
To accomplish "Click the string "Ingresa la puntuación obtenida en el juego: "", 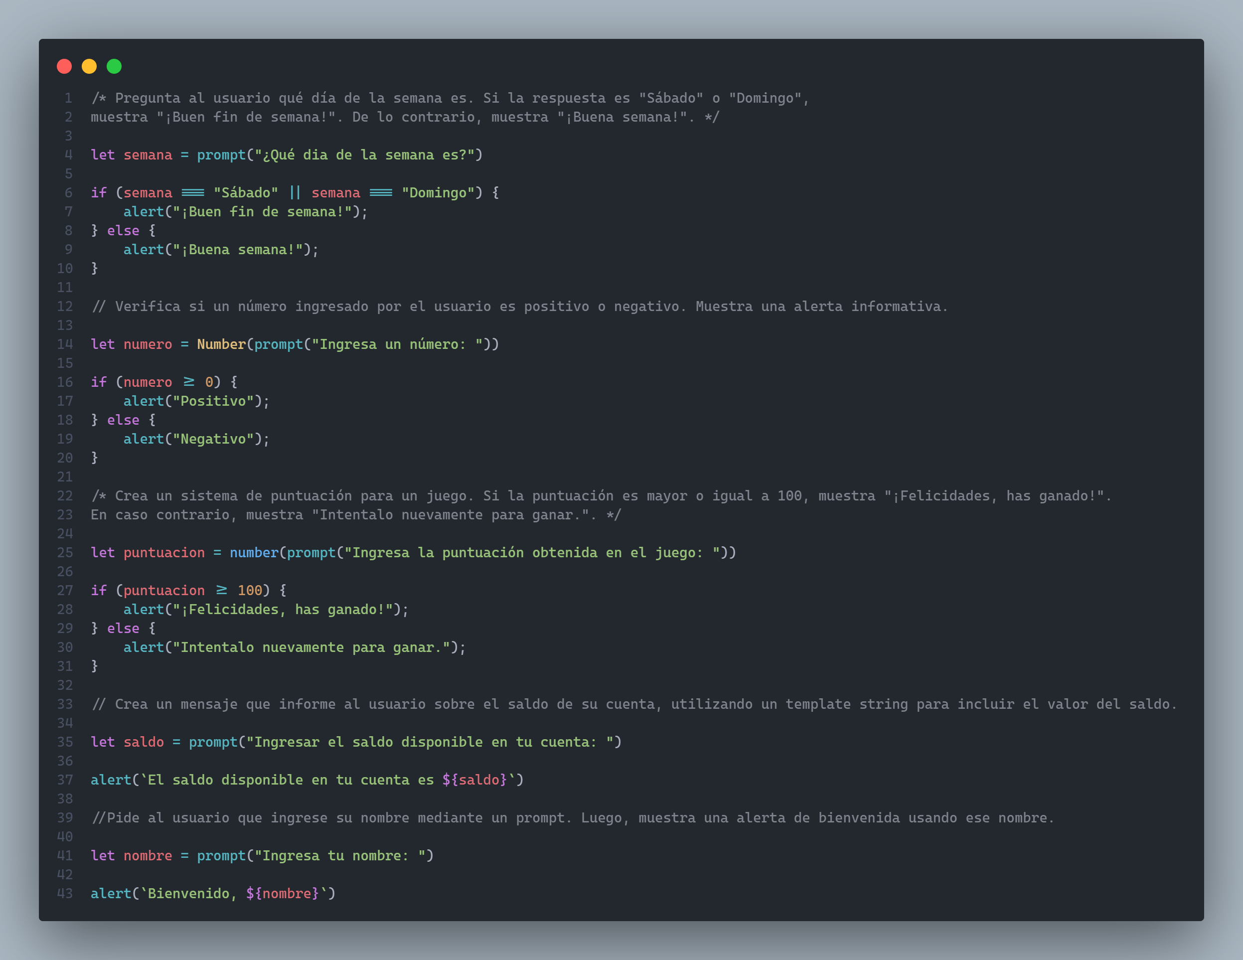I will [x=532, y=553].
